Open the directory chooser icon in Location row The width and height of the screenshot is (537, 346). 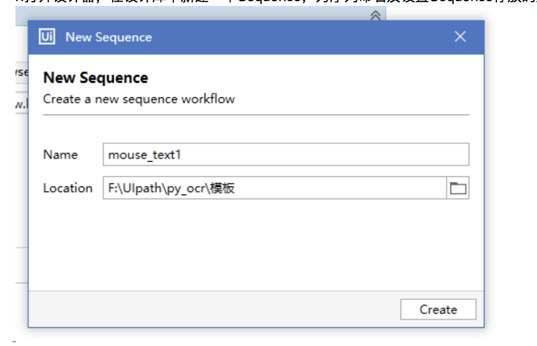[x=458, y=188]
